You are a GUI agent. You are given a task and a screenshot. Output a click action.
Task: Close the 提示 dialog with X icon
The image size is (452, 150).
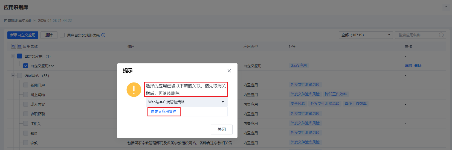point(229,71)
